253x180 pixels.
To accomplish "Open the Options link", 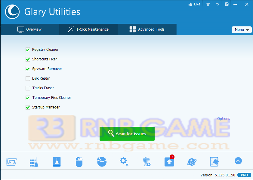I will tap(224, 119).
